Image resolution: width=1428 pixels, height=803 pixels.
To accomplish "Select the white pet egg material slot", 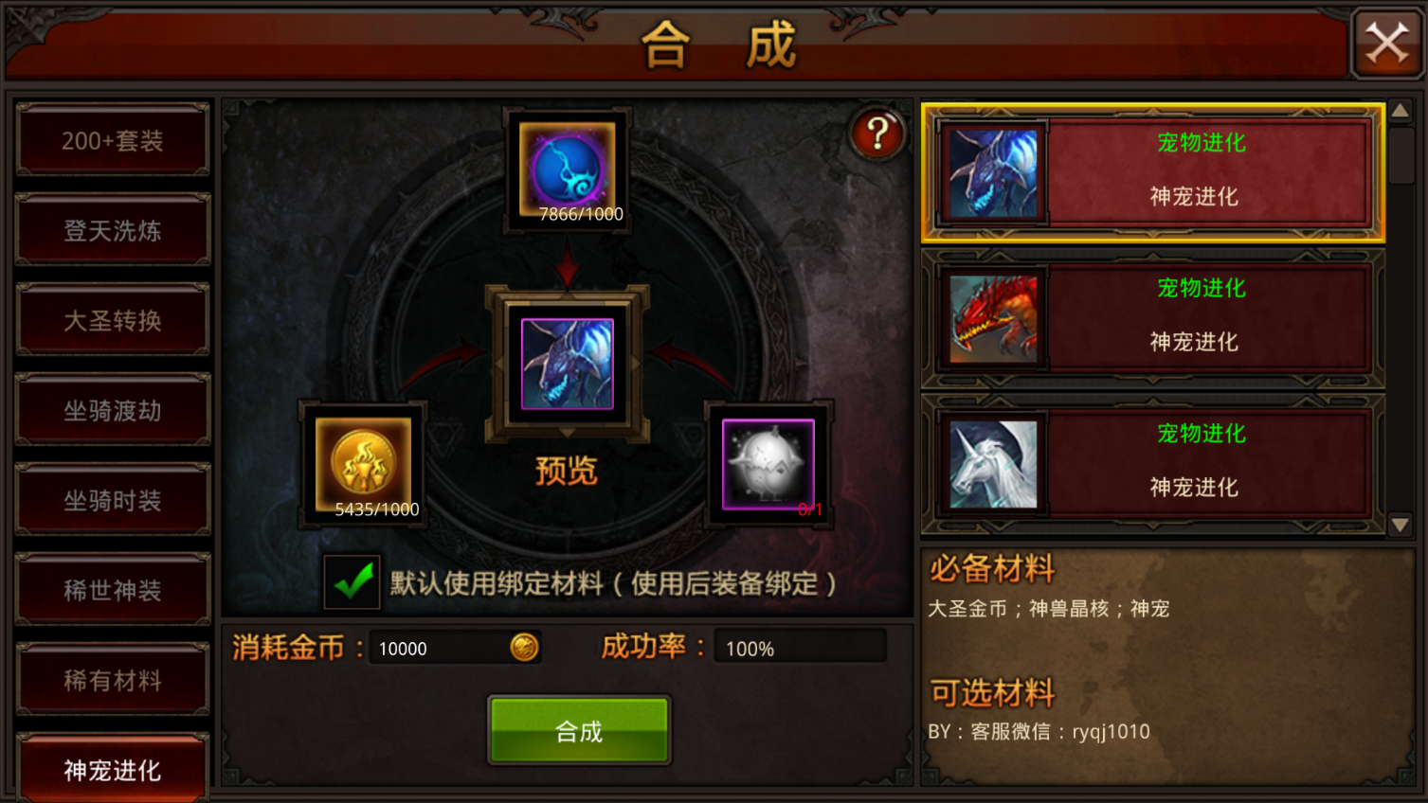I will 768,465.
